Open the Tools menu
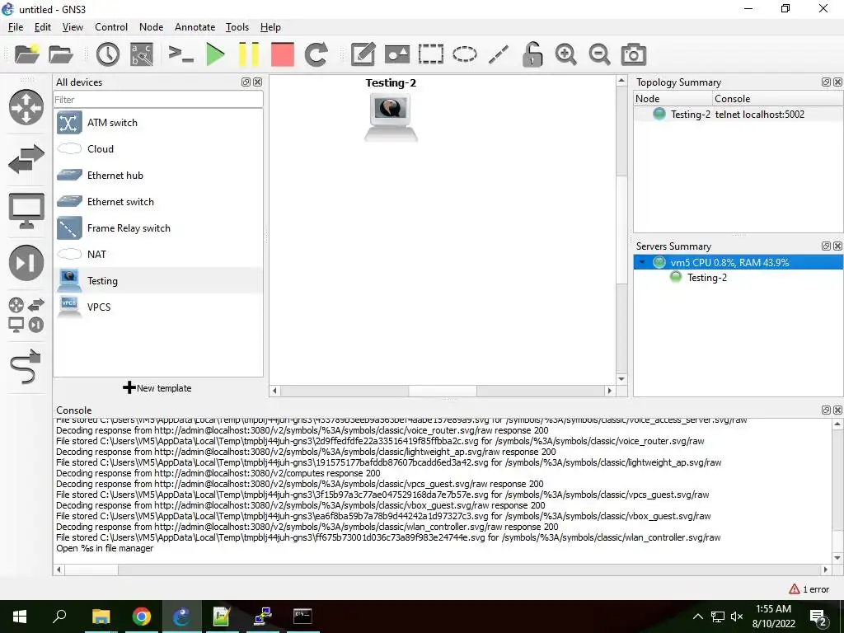The image size is (844, 633). click(x=237, y=27)
